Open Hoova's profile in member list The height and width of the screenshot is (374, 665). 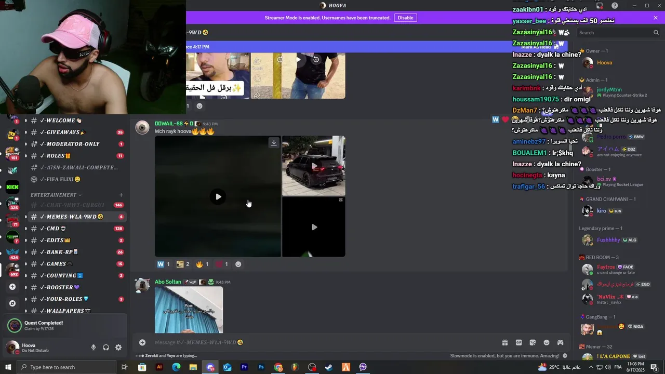click(x=618, y=63)
